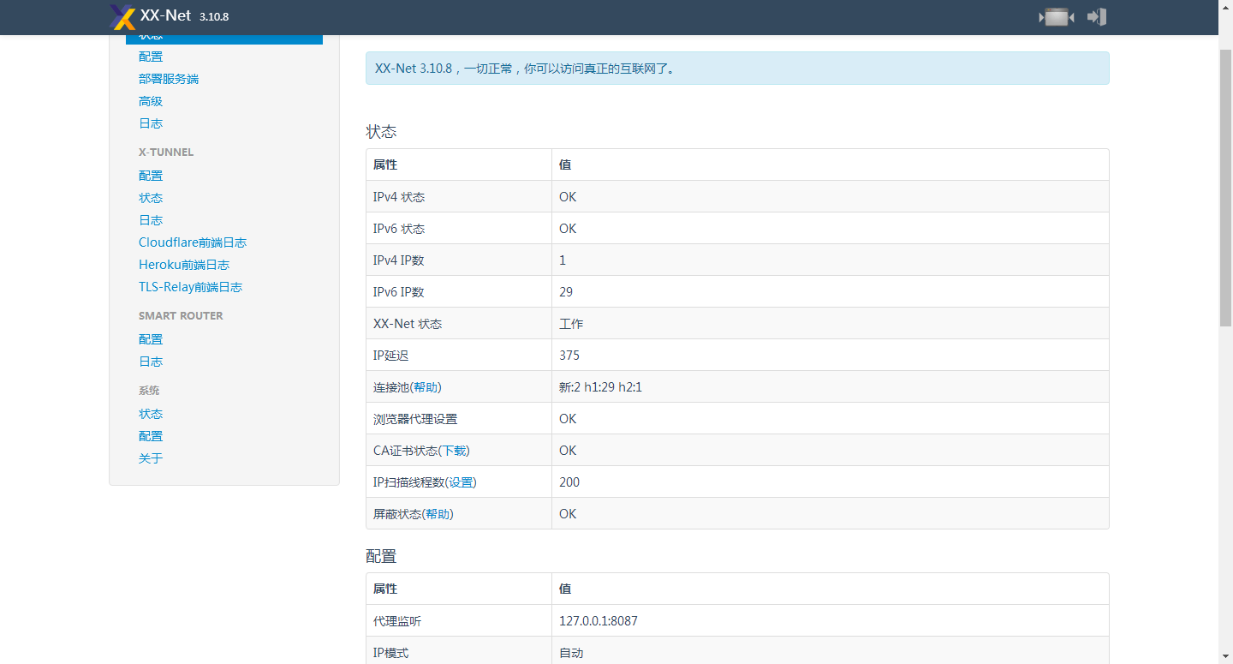This screenshot has height=664, width=1233.
Task: Open Heroku前端日志
Action: click(x=184, y=265)
